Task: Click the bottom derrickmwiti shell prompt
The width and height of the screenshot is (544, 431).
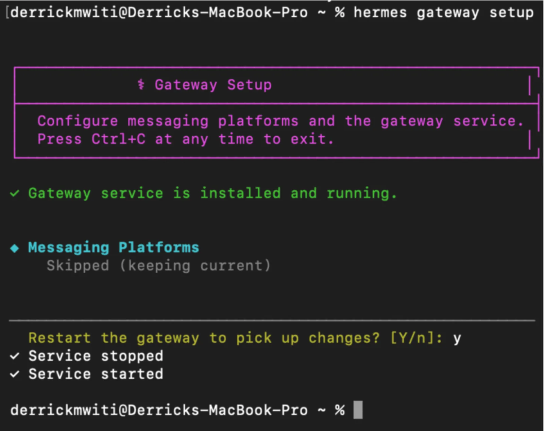Action: click(177, 410)
